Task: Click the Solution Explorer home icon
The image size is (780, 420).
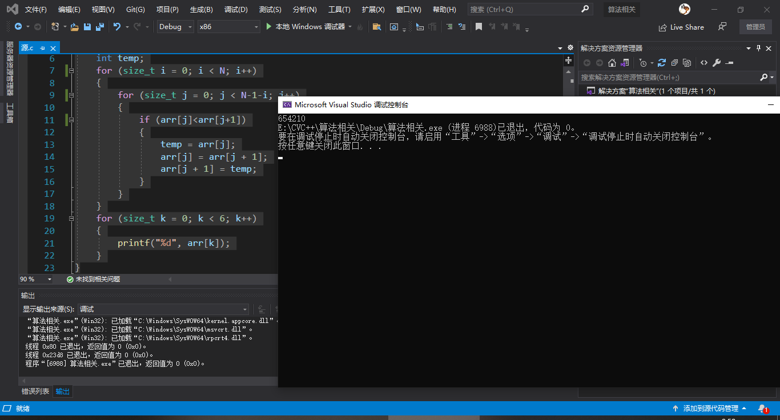Action: (612, 63)
